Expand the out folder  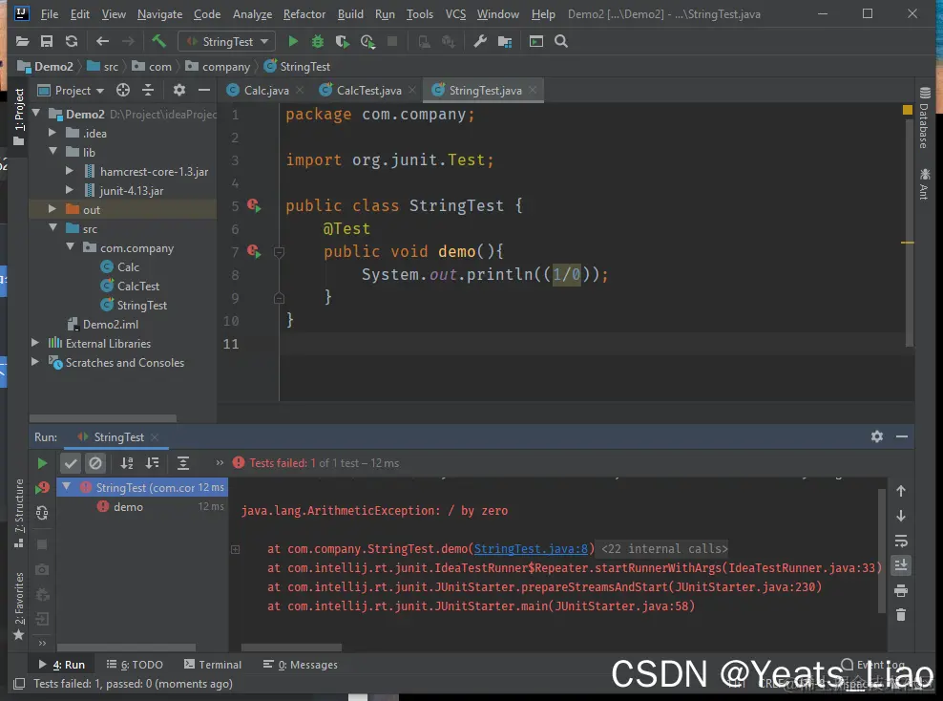[x=52, y=209]
